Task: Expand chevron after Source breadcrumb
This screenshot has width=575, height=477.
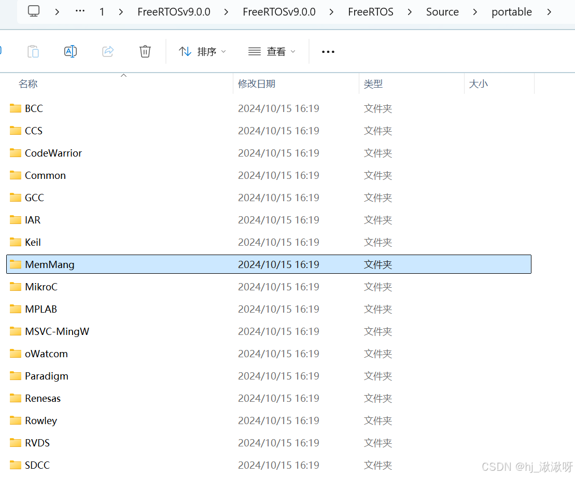Action: 475,12
